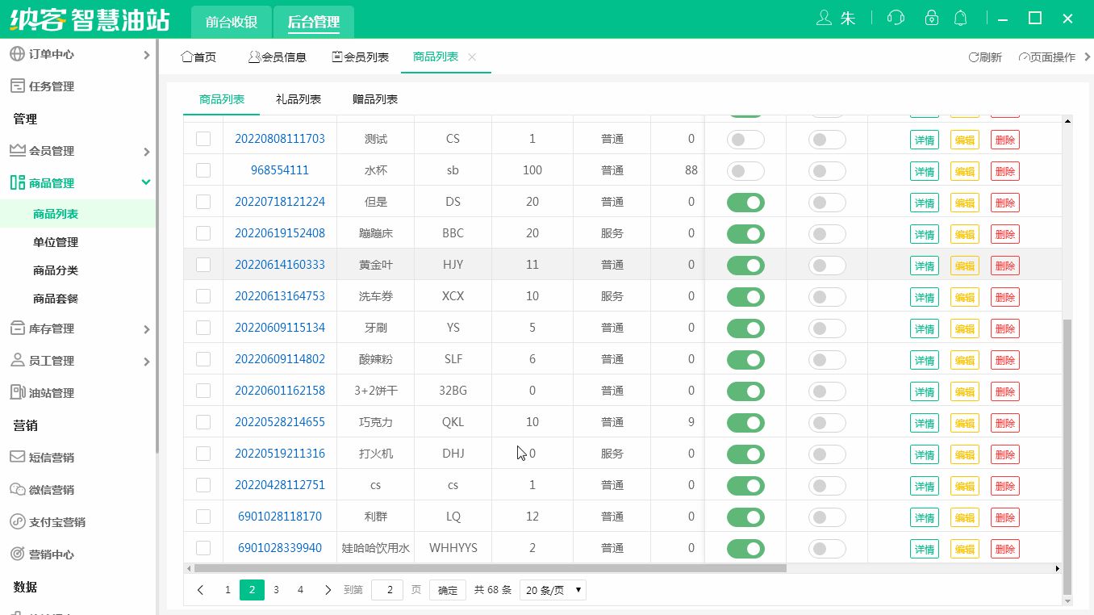Open the notifications bell icon
The height and width of the screenshot is (615, 1094).
coord(961,17)
